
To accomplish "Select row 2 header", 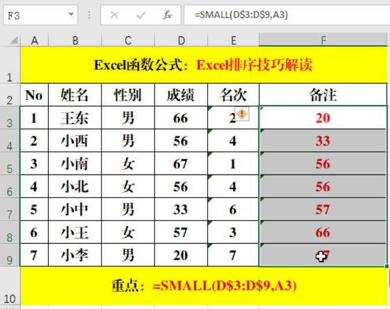I will 10,95.
